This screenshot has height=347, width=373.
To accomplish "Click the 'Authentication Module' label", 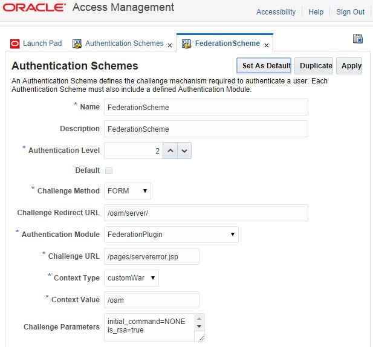I will click(60, 235).
